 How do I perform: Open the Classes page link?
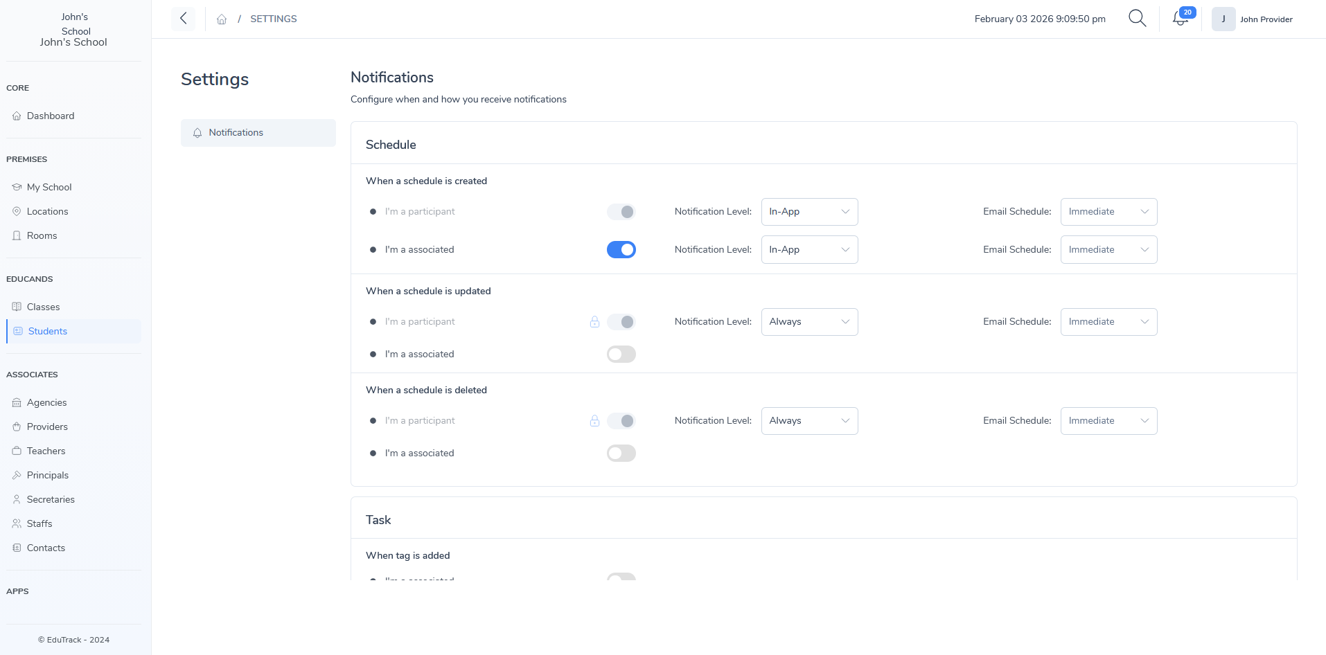[x=43, y=307]
